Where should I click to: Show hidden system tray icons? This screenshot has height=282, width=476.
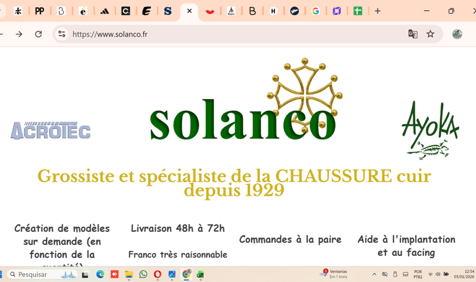[x=374, y=274]
